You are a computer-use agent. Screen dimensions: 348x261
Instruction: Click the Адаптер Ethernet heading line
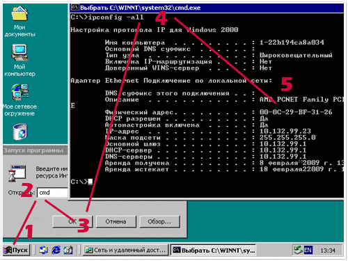pos(171,81)
